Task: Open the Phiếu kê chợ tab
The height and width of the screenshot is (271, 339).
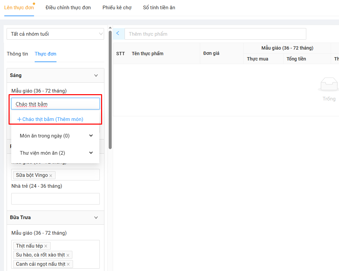Action: click(117, 7)
